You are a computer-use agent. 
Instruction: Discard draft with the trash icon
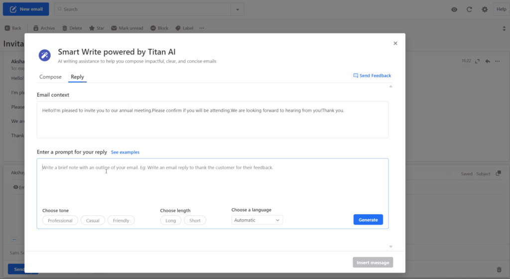coord(499,270)
